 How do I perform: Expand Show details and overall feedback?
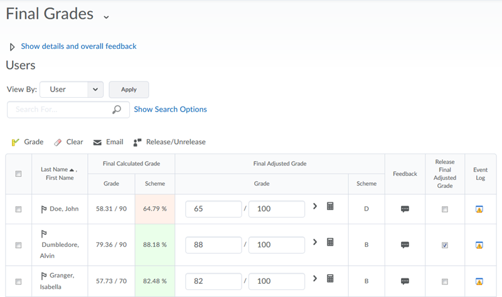(78, 46)
